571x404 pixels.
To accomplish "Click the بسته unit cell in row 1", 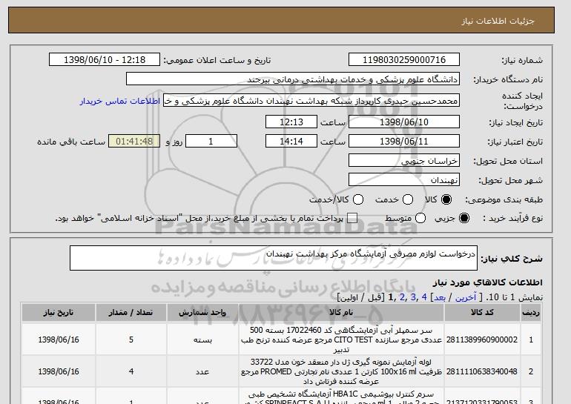I will 202,340.
